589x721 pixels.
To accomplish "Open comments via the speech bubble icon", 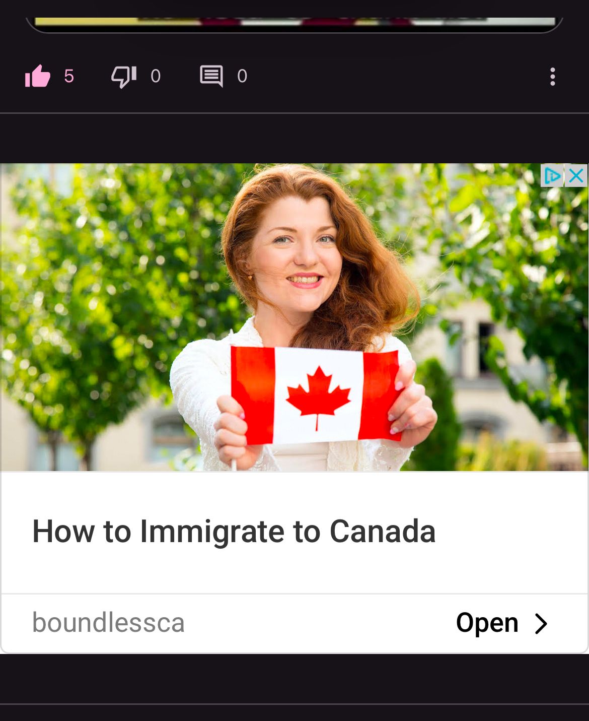I will (211, 76).
